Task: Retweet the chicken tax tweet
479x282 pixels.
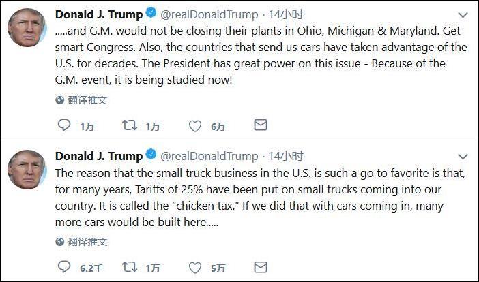Action: tap(128, 267)
